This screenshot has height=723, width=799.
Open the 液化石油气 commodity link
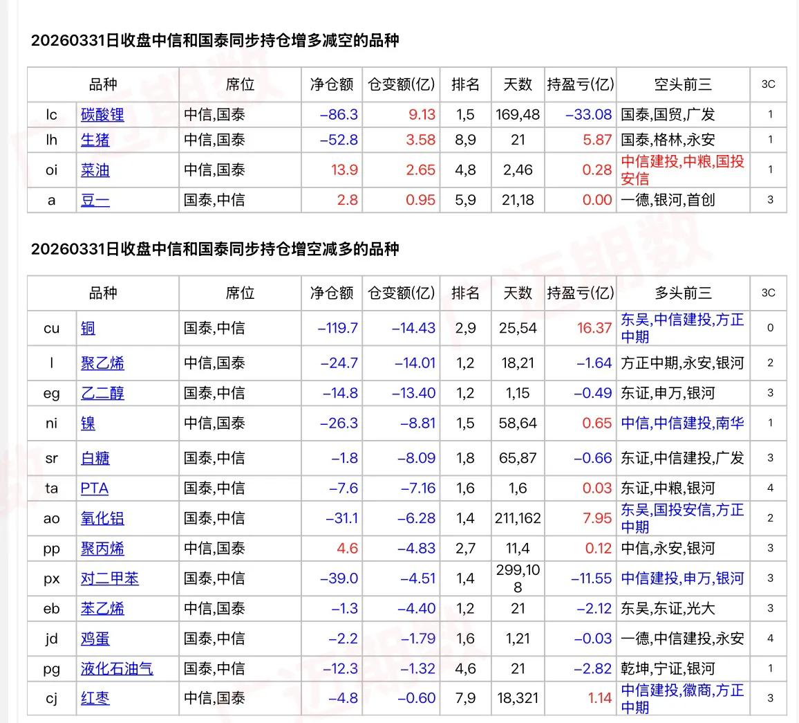pos(117,669)
